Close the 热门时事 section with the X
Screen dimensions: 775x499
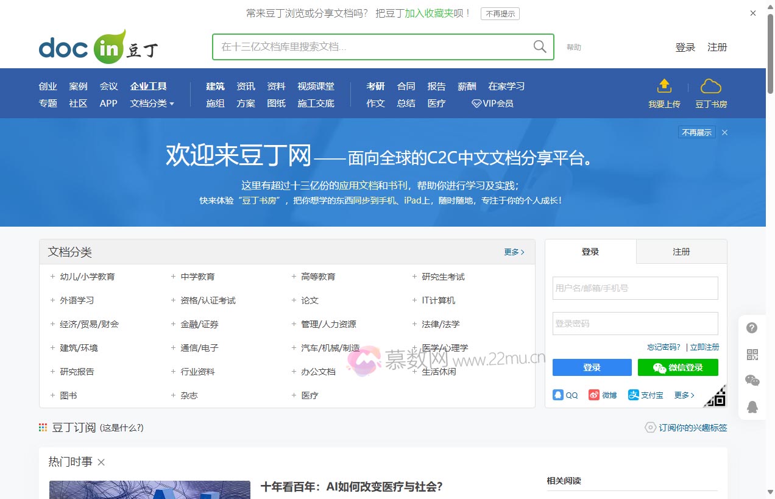point(101,462)
